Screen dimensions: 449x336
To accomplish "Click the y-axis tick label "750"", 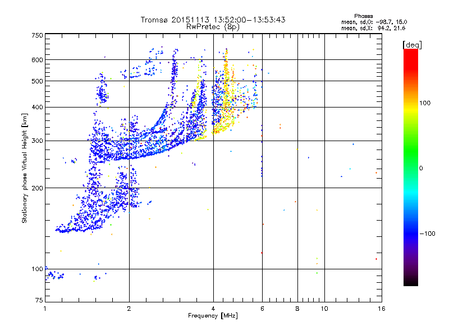I will pos(37,35).
